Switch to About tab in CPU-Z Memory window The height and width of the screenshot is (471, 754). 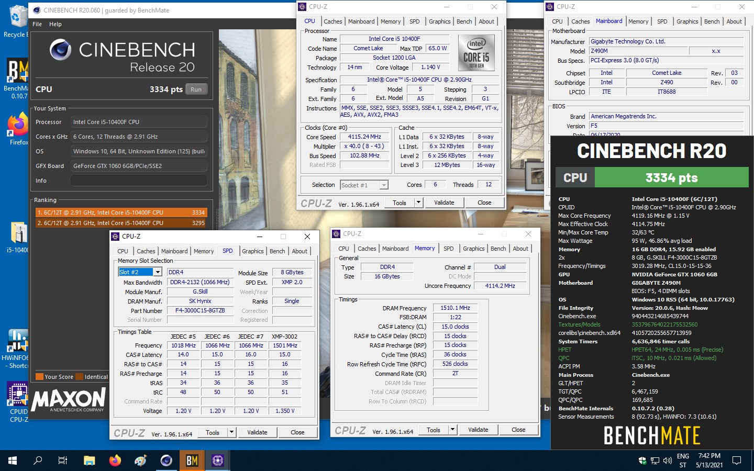[x=520, y=249]
